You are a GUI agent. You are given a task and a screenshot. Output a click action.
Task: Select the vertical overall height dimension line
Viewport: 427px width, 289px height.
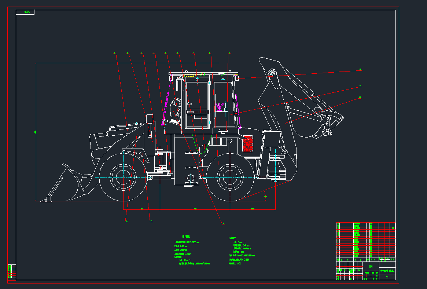tap(36, 132)
